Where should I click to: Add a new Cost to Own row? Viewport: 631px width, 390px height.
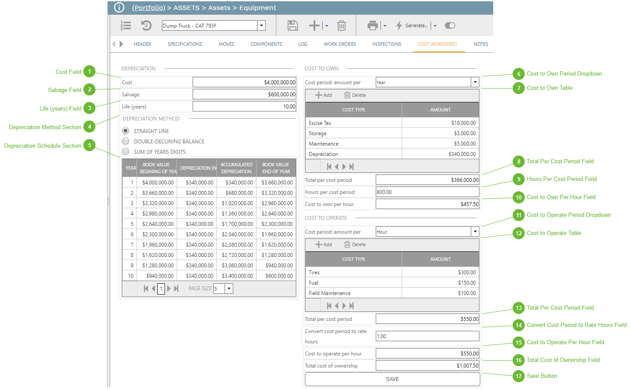tap(323, 95)
